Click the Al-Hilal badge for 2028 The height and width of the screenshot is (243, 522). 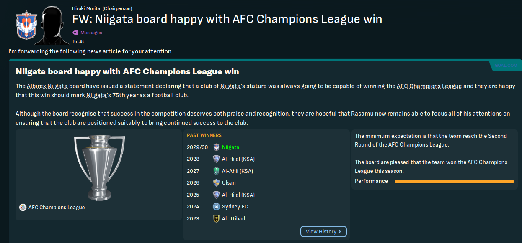[216, 159]
